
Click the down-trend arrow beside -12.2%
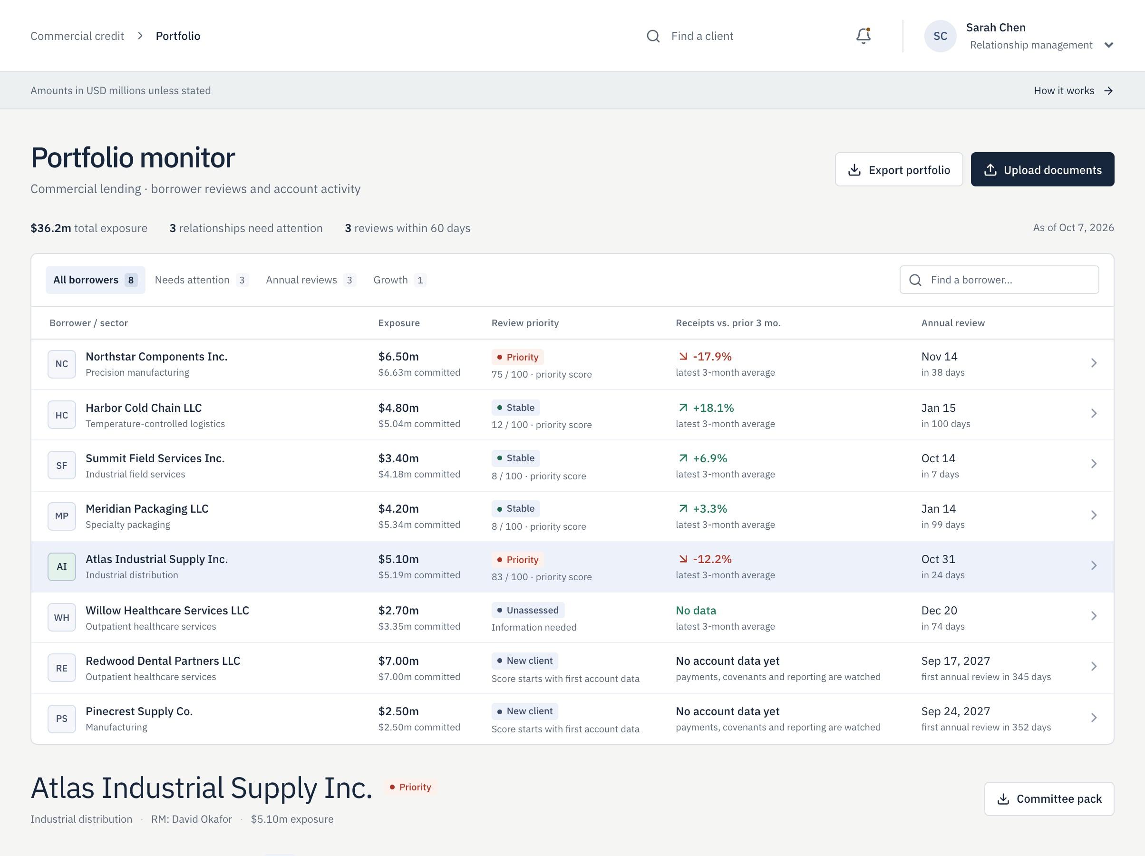click(x=683, y=559)
